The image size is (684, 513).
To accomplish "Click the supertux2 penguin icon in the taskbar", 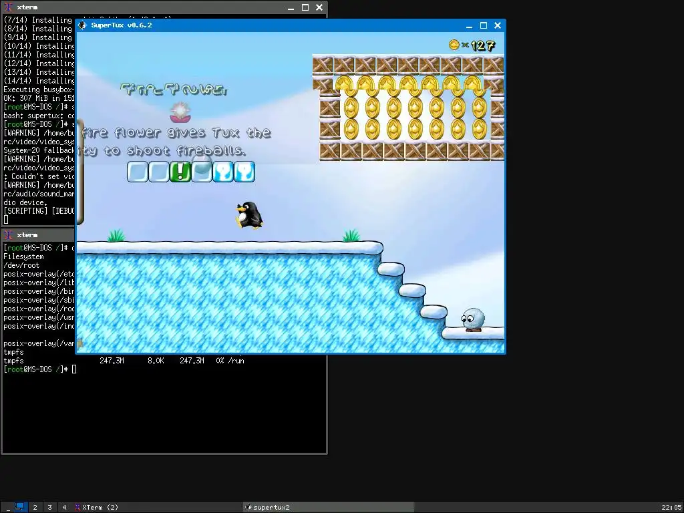I will (x=248, y=508).
